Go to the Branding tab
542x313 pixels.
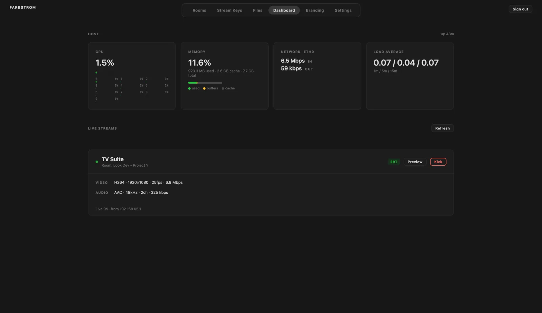(x=315, y=11)
